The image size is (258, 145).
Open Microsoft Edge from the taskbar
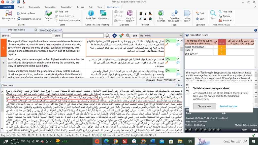coord(106,141)
